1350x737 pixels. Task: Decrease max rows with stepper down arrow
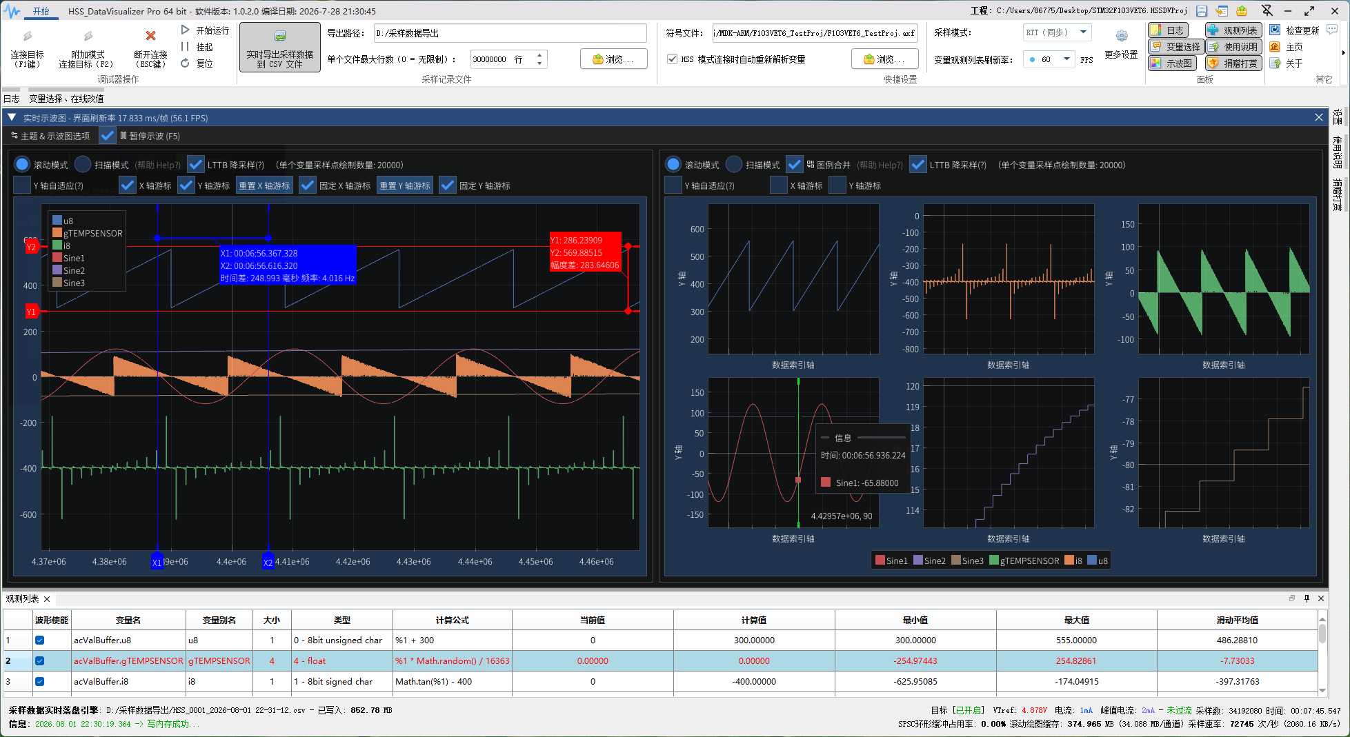point(539,63)
